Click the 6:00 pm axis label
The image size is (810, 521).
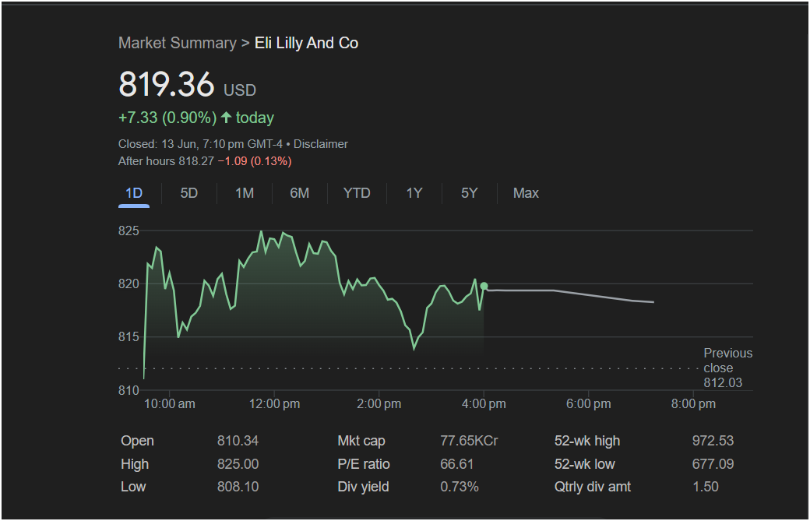click(588, 403)
